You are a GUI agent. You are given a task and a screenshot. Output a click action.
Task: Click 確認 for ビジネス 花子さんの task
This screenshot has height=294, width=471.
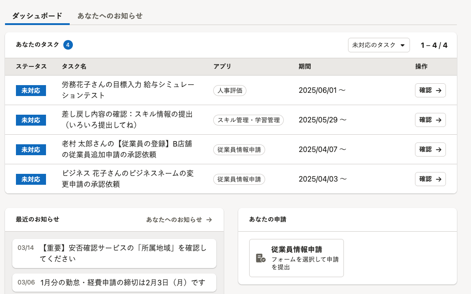click(430, 179)
